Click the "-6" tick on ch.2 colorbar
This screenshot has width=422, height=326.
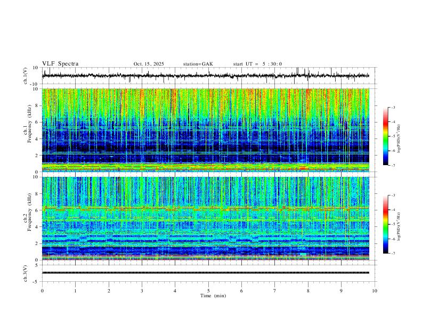(x=393, y=239)
